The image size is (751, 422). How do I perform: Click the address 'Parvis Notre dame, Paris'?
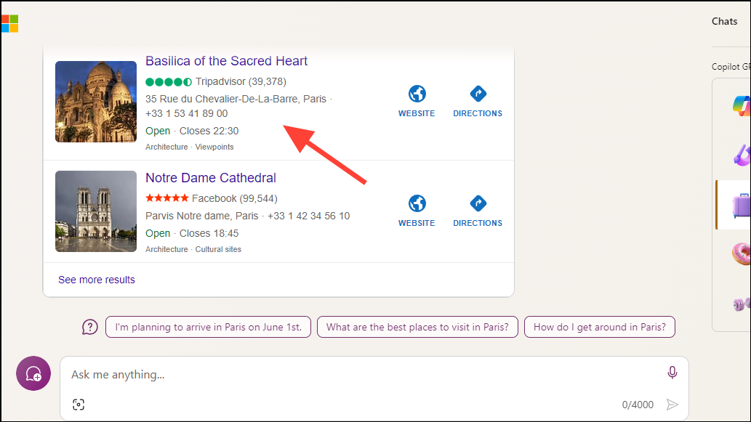pos(201,216)
